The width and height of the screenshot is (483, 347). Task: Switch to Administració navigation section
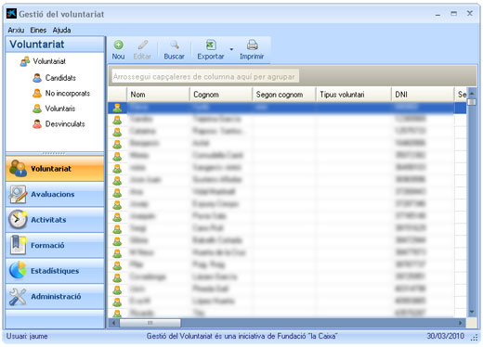55,297
